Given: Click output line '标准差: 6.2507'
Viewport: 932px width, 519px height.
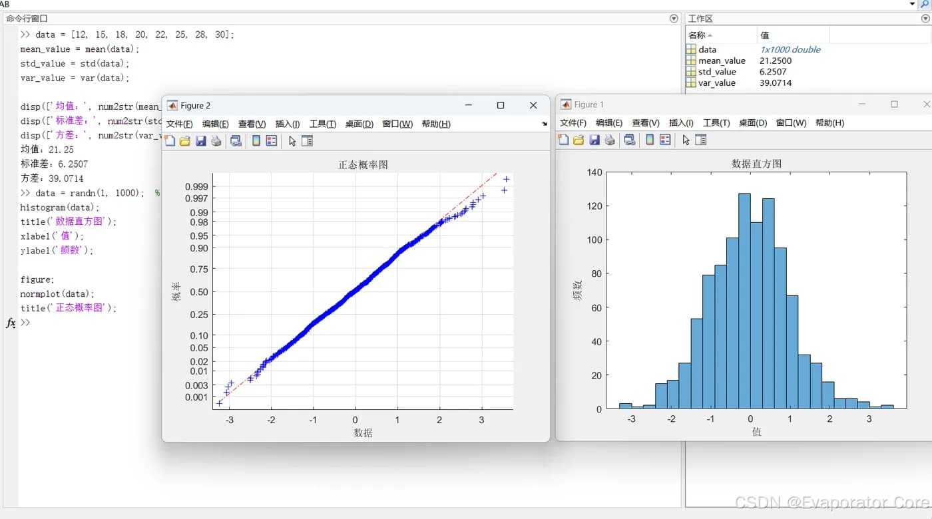Looking at the screenshot, I should (x=54, y=164).
